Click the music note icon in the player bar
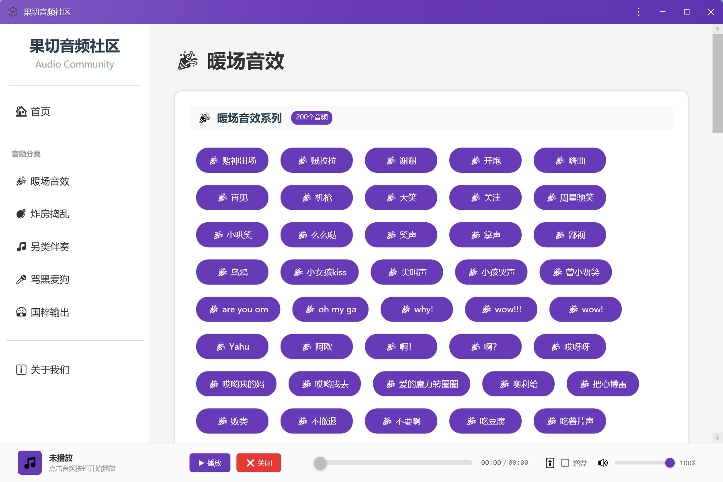This screenshot has height=482, width=723. [29, 462]
